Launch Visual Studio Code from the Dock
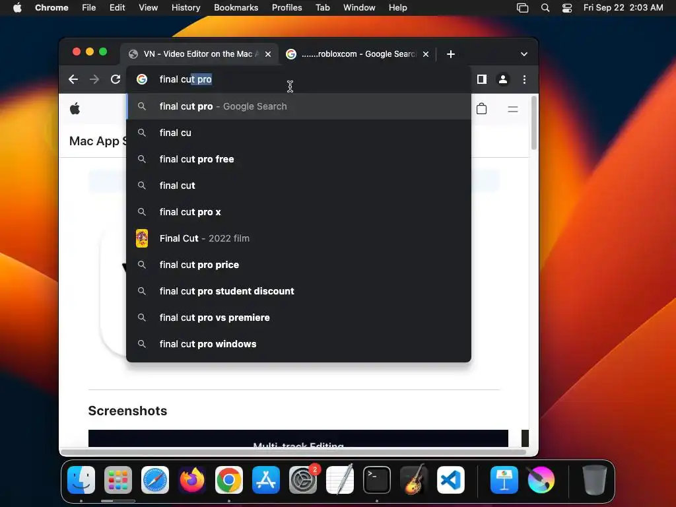The height and width of the screenshot is (507, 676). click(x=450, y=480)
